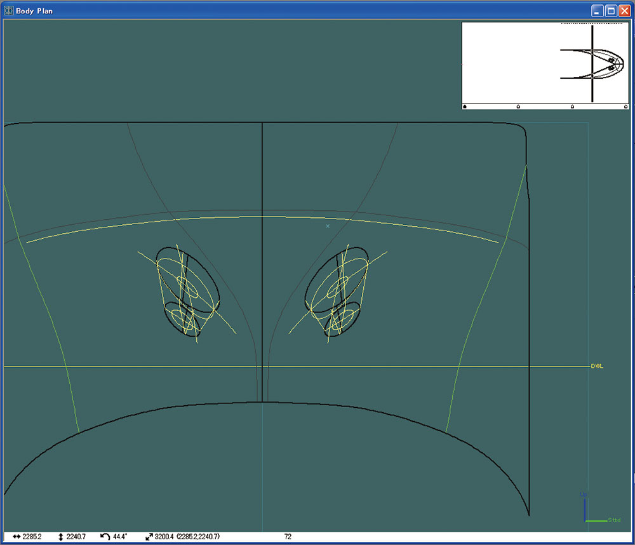The width and height of the screenshot is (635, 545).
Task: Click the vertical offset arrows icon in status bar
Action: (x=61, y=537)
